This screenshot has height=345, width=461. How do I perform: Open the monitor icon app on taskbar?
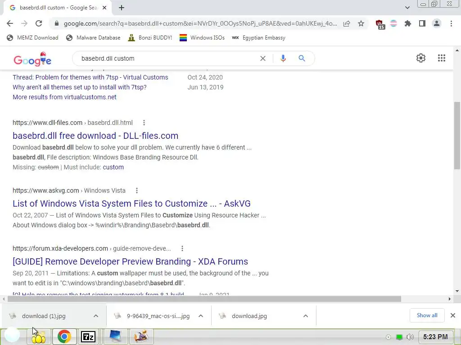(x=115, y=336)
